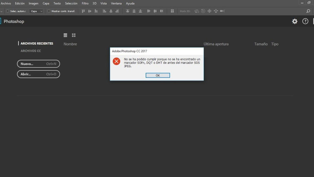Open settings with the gear icon

click(295, 21)
